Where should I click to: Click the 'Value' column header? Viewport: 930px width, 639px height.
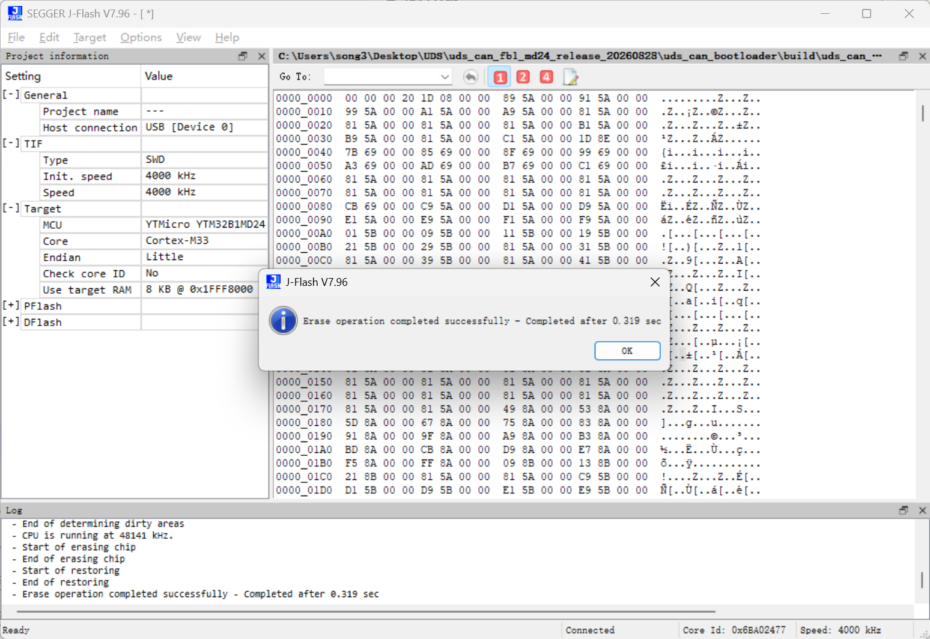tap(205, 76)
